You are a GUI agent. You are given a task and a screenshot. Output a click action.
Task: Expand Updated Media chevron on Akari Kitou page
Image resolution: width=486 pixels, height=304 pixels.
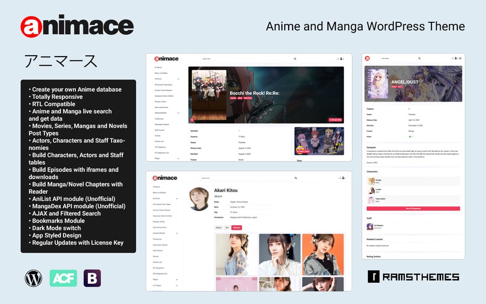pyautogui.click(x=177, y=233)
